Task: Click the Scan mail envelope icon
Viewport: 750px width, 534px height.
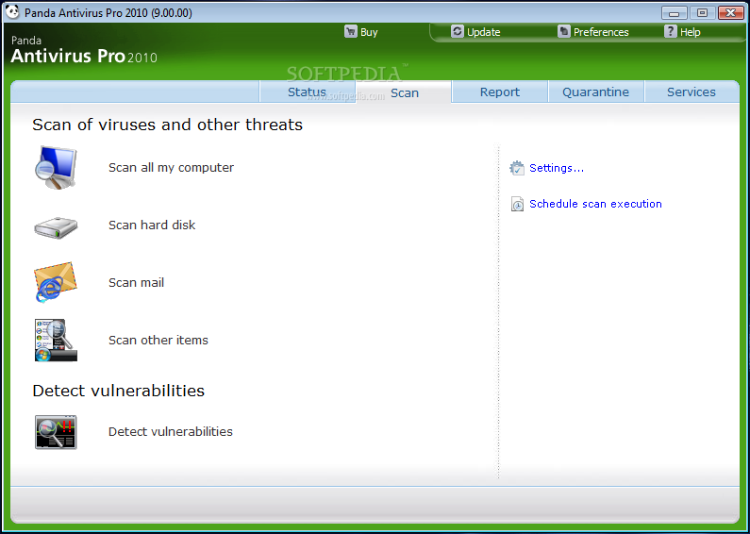Action: coord(56,283)
